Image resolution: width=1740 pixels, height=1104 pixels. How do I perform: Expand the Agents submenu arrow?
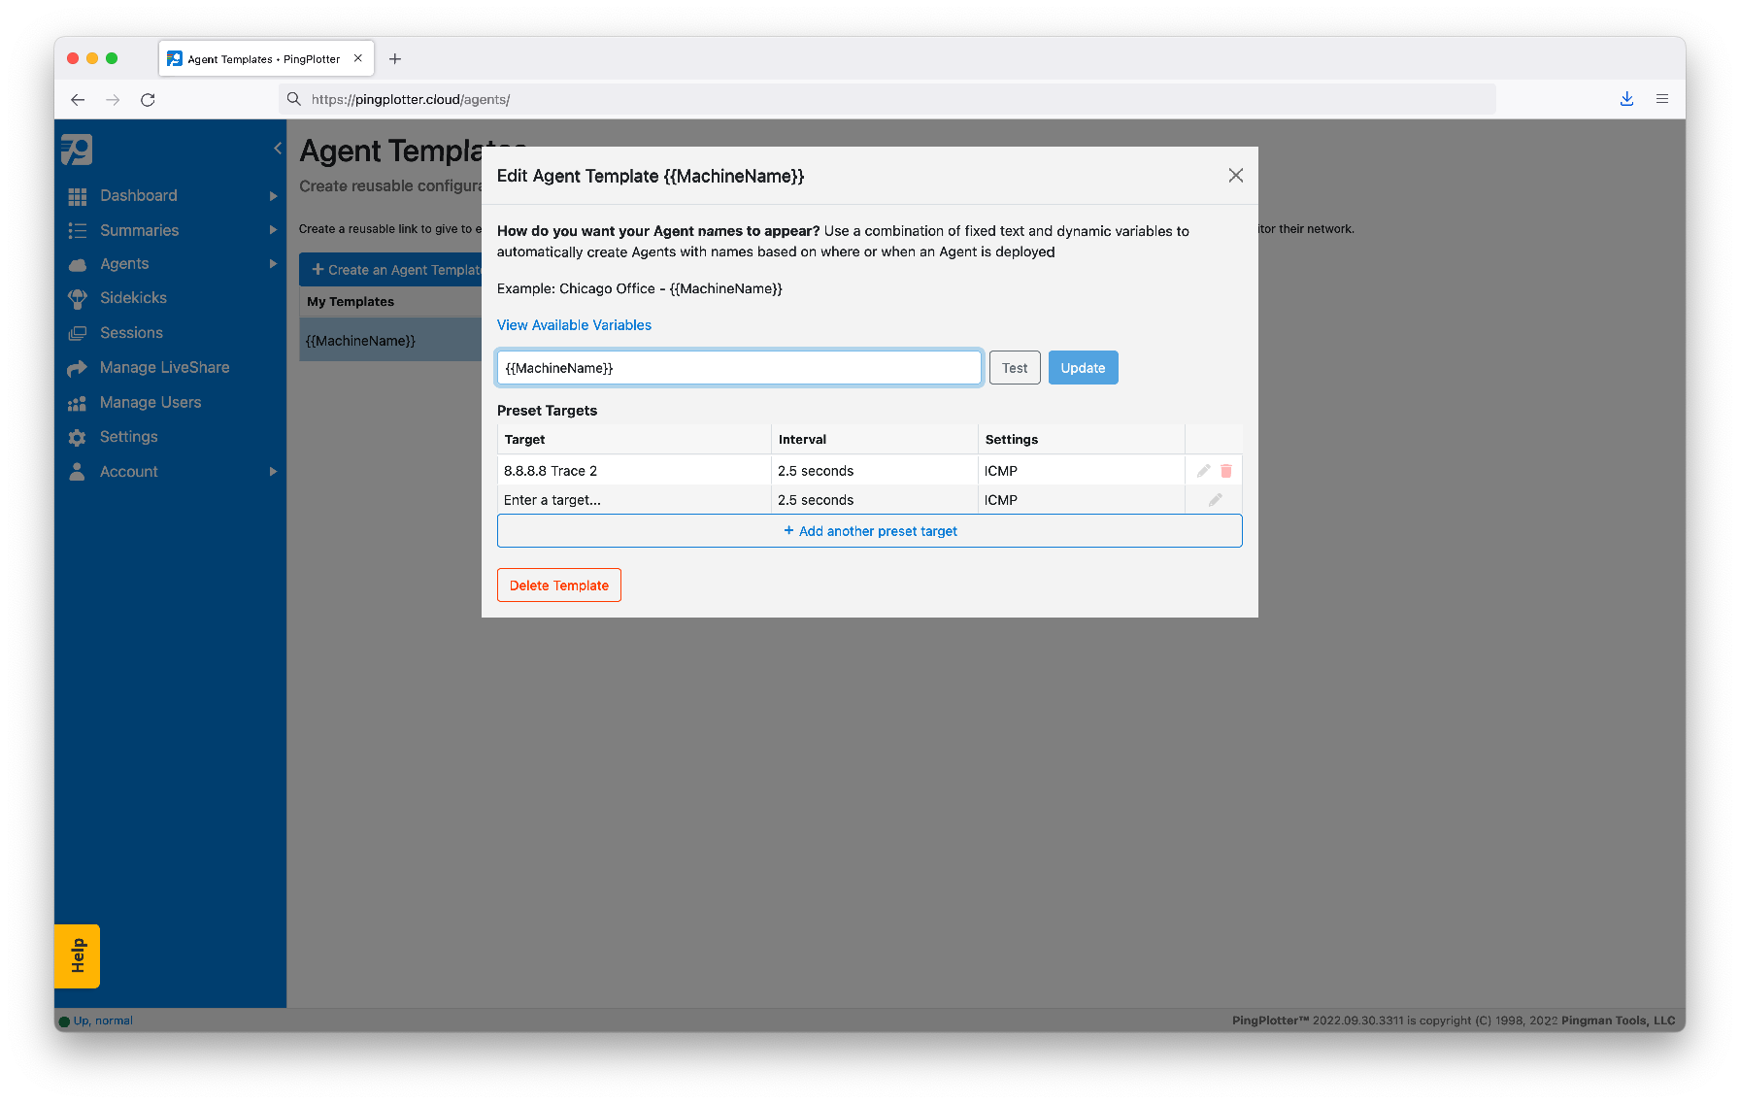[x=273, y=264]
